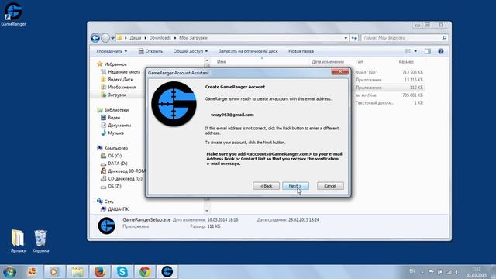This screenshot has width=496, height=279.
Task: Open ДАША-ПК under network
Action: click(118, 209)
